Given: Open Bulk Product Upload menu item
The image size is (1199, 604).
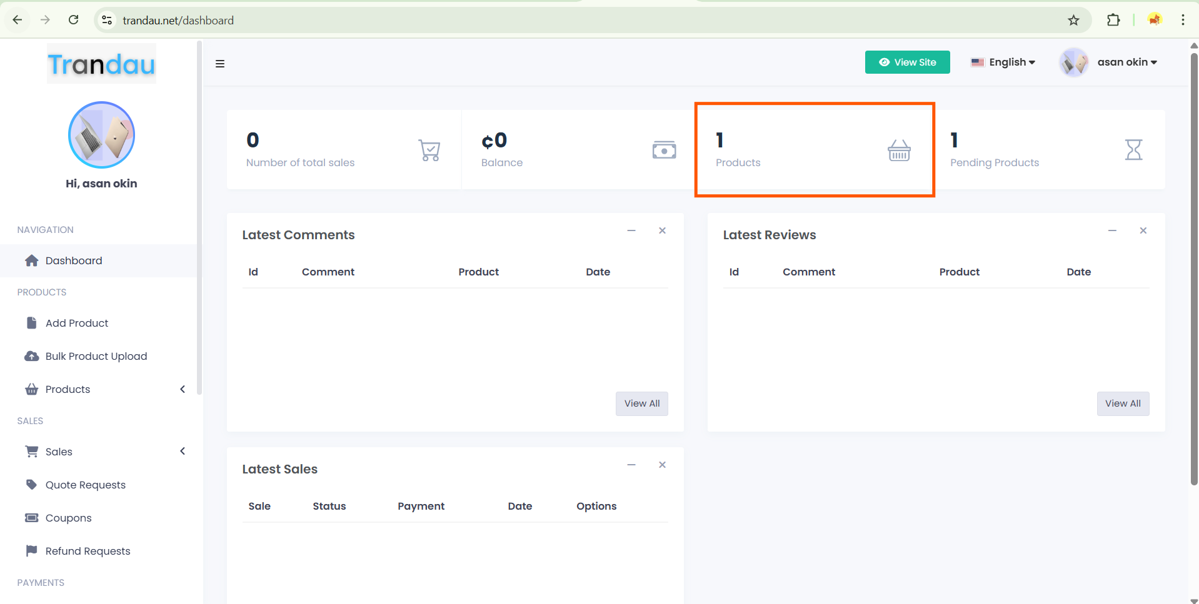Looking at the screenshot, I should coord(96,356).
